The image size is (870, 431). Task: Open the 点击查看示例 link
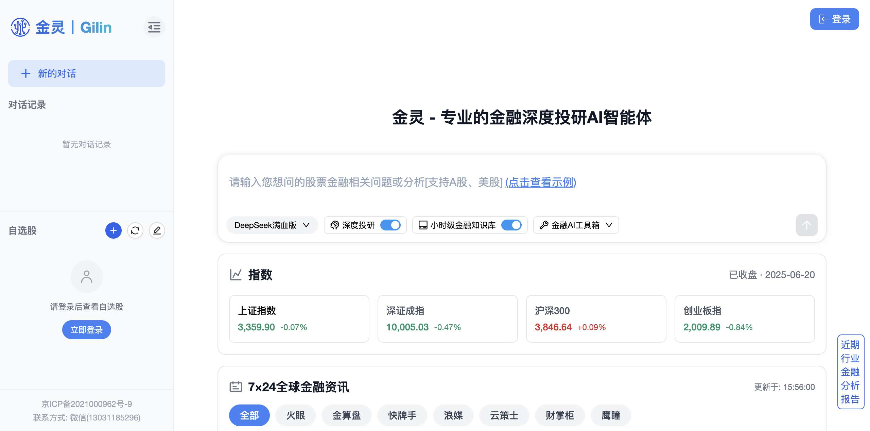click(x=541, y=182)
